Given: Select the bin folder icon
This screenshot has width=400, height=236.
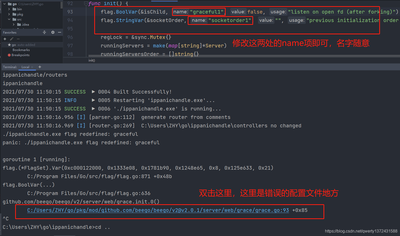Looking at the screenshot, I should tap(15, 9).
